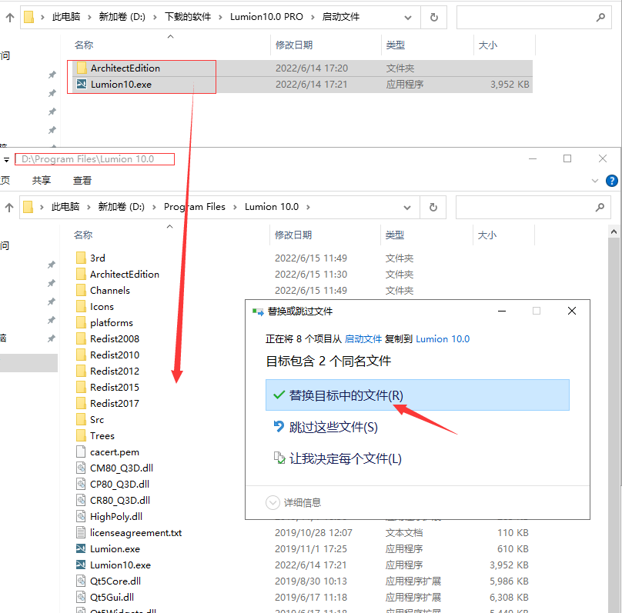Viewport: 622px width, 613px height.
Task: Click refresh button in the 启动文件 window
Action: (434, 17)
